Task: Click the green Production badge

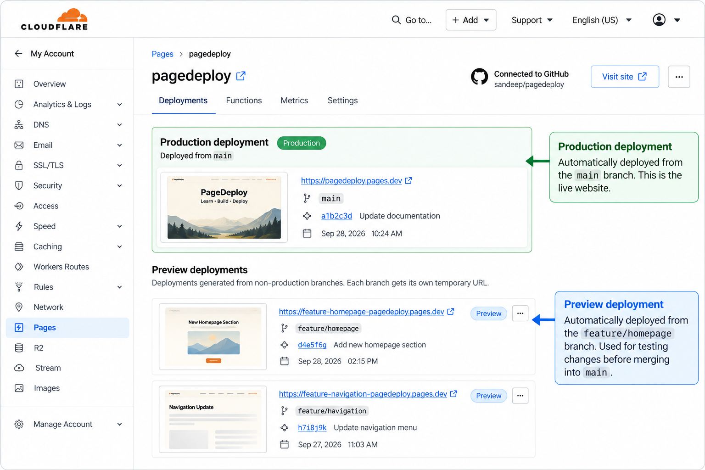Action: pyautogui.click(x=302, y=143)
